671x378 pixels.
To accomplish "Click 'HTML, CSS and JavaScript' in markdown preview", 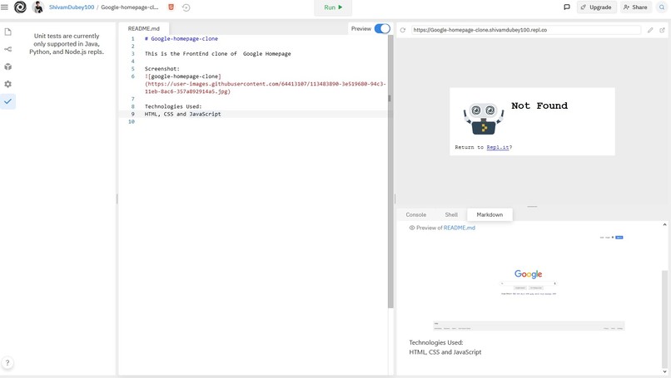I will tap(445, 352).
